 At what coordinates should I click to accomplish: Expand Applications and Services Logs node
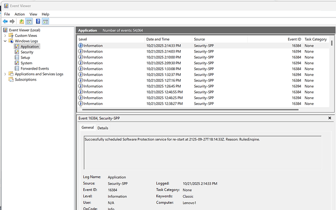click(5, 74)
